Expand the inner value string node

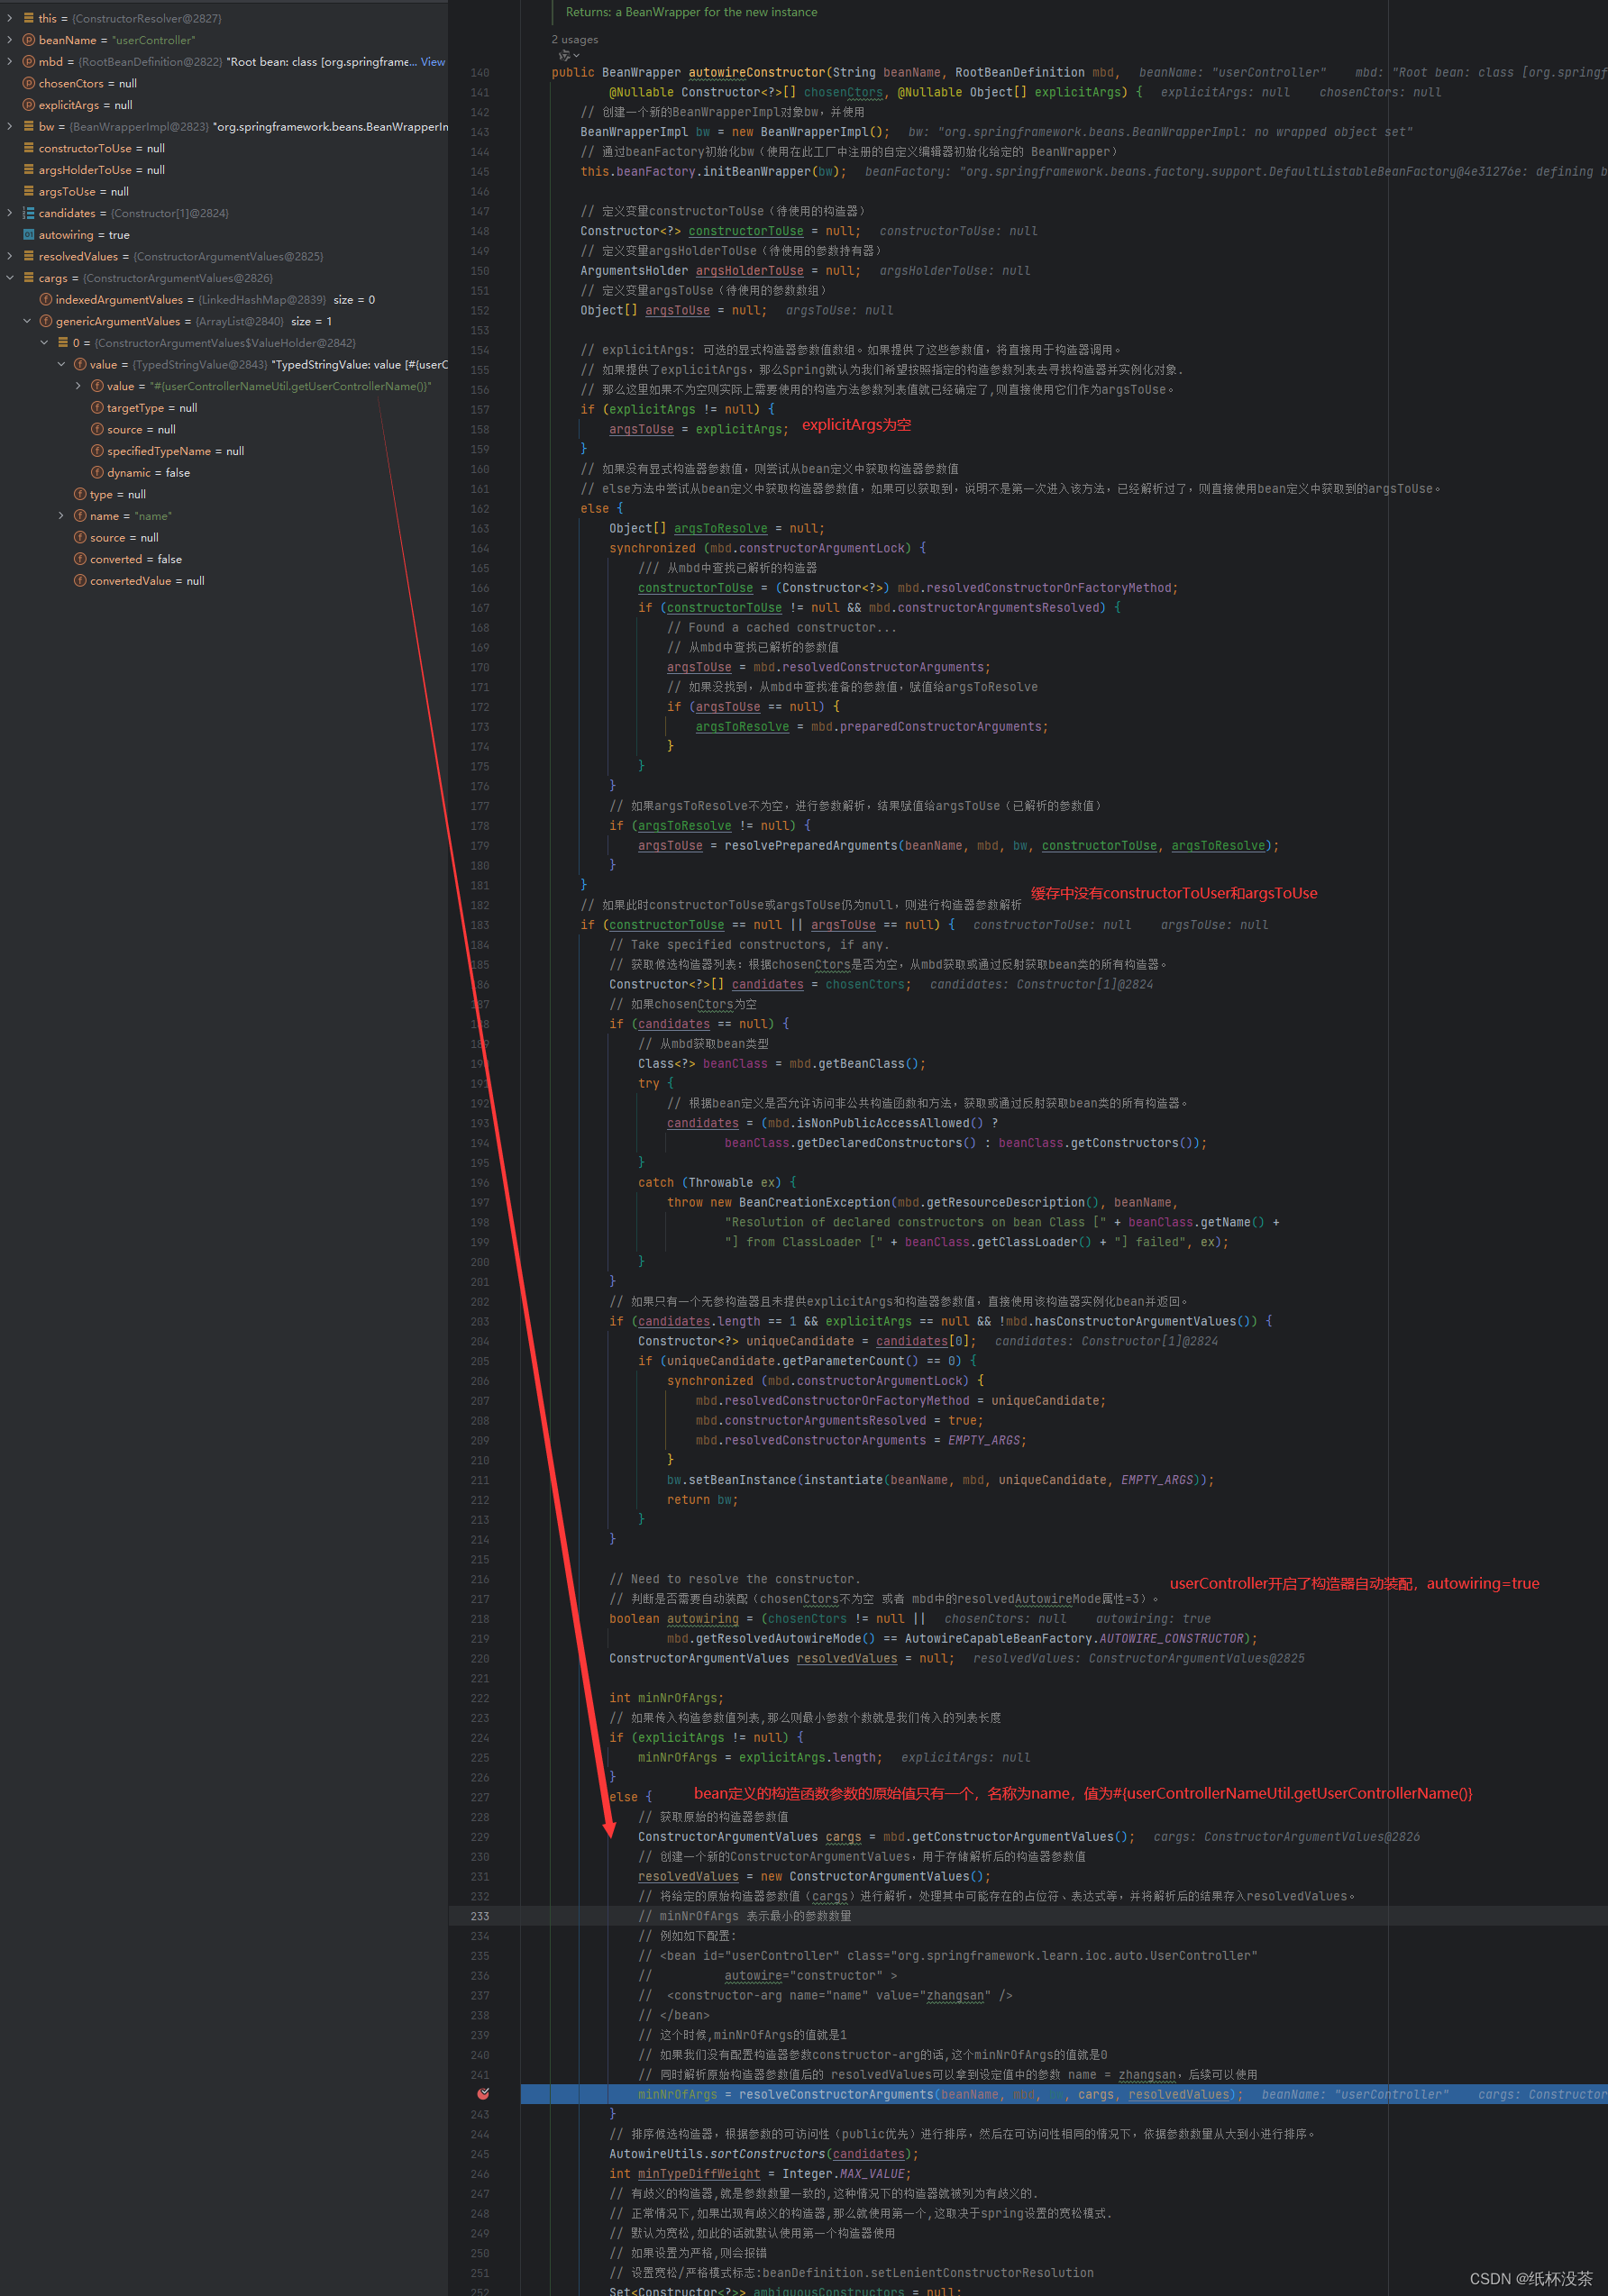point(78,386)
